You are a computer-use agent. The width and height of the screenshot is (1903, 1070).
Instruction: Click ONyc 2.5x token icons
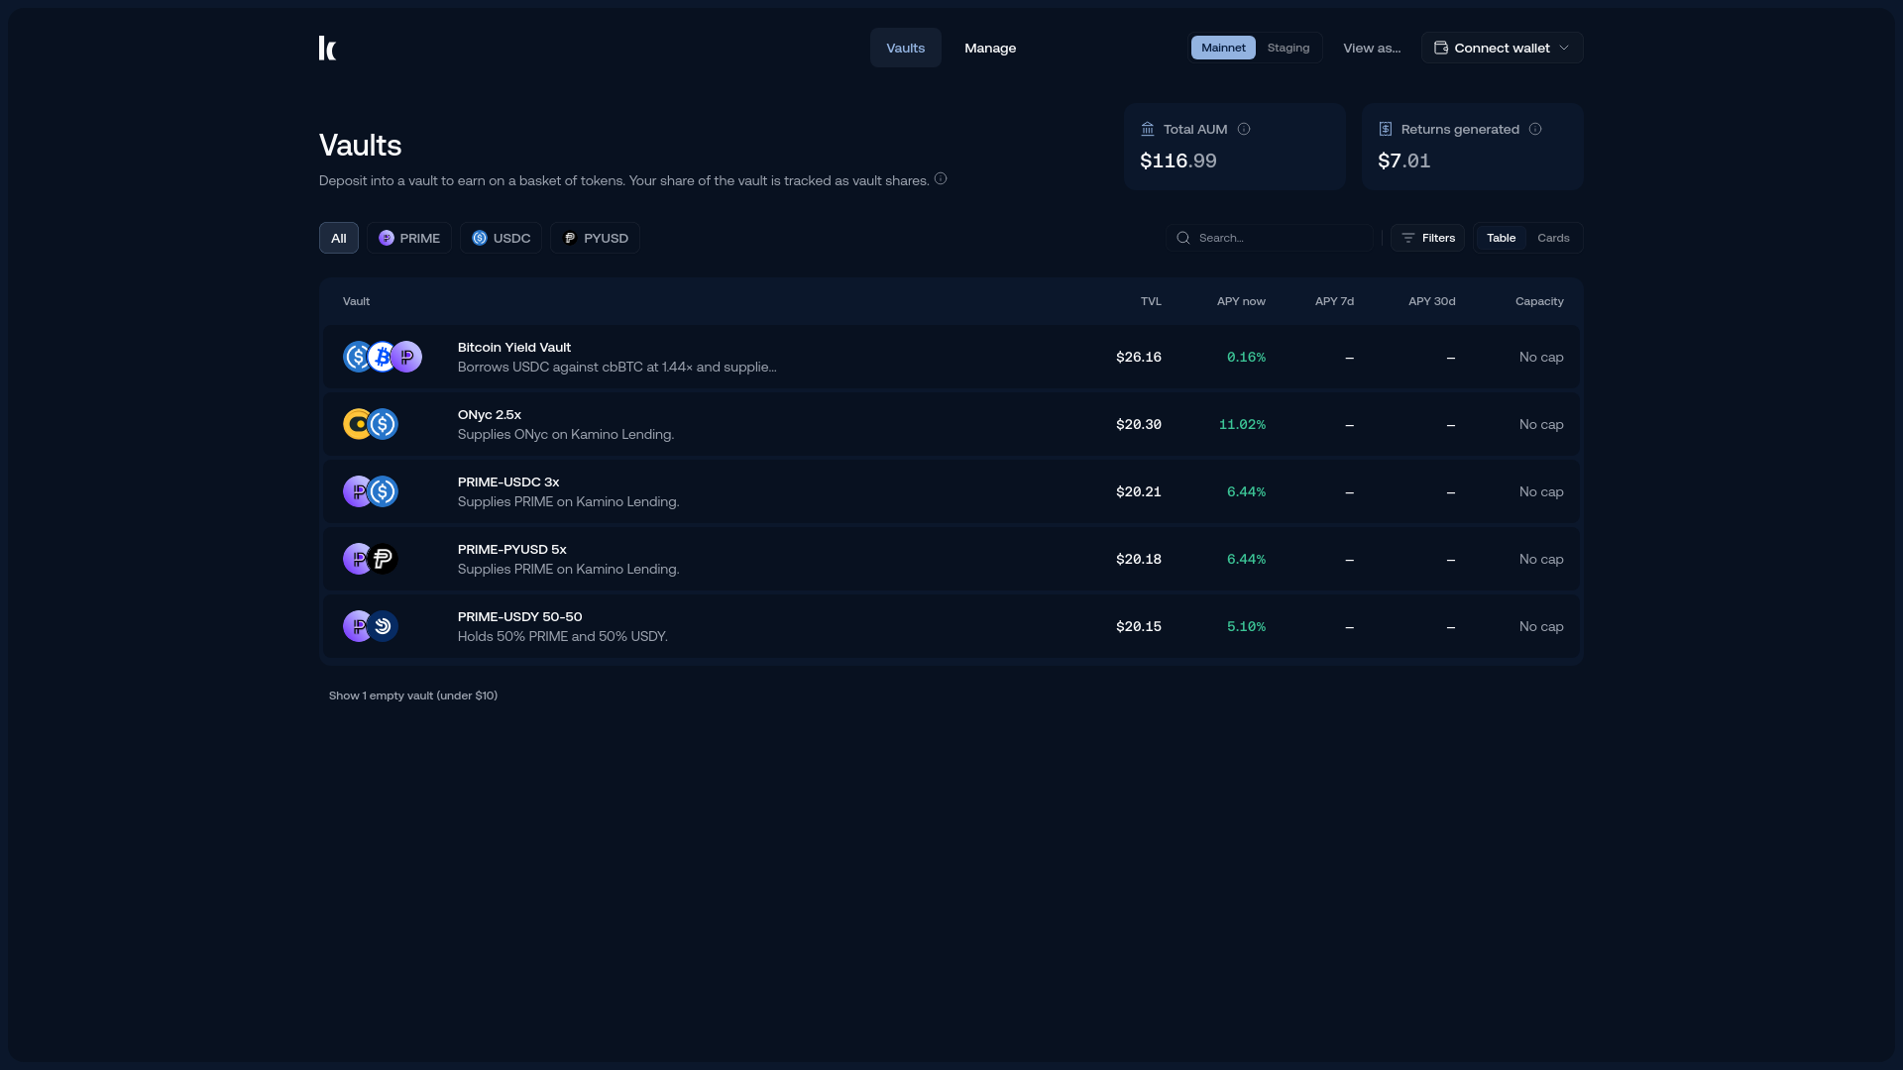click(x=371, y=424)
